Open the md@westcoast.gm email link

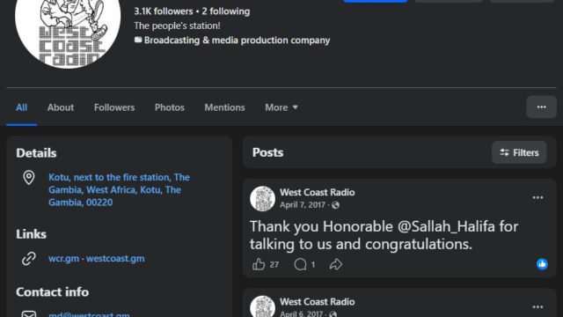tap(89, 314)
